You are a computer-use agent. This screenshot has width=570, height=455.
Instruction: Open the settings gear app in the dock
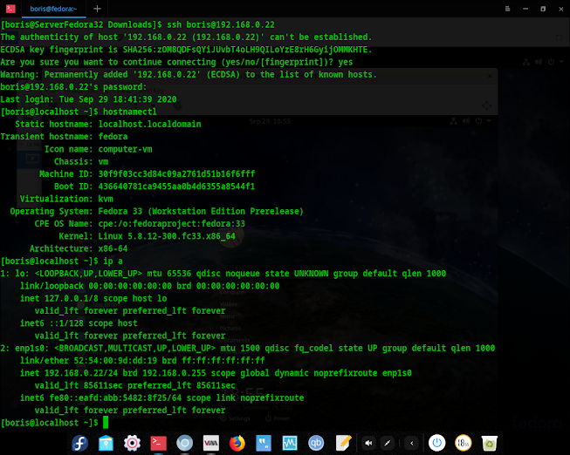(132, 443)
